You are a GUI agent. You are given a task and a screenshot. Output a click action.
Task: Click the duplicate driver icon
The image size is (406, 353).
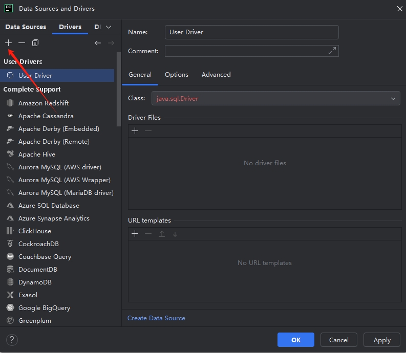pos(35,43)
